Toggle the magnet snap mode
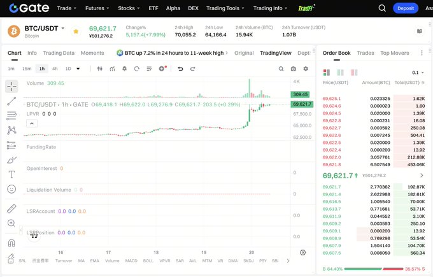433x277 pixels. tap(11, 243)
